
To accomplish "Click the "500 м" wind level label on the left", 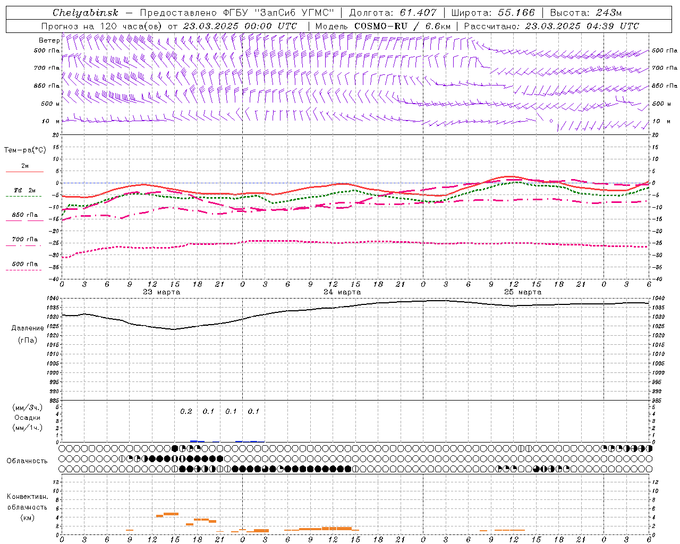I will (x=50, y=104).
